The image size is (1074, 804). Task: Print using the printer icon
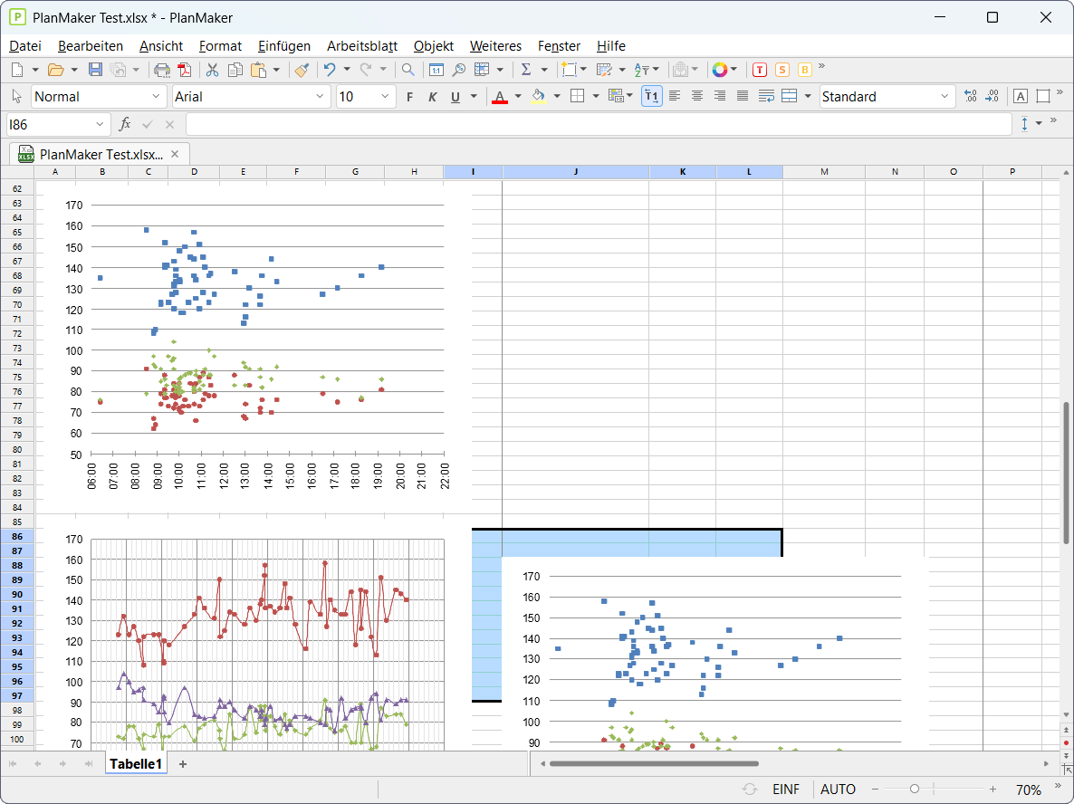click(x=162, y=69)
